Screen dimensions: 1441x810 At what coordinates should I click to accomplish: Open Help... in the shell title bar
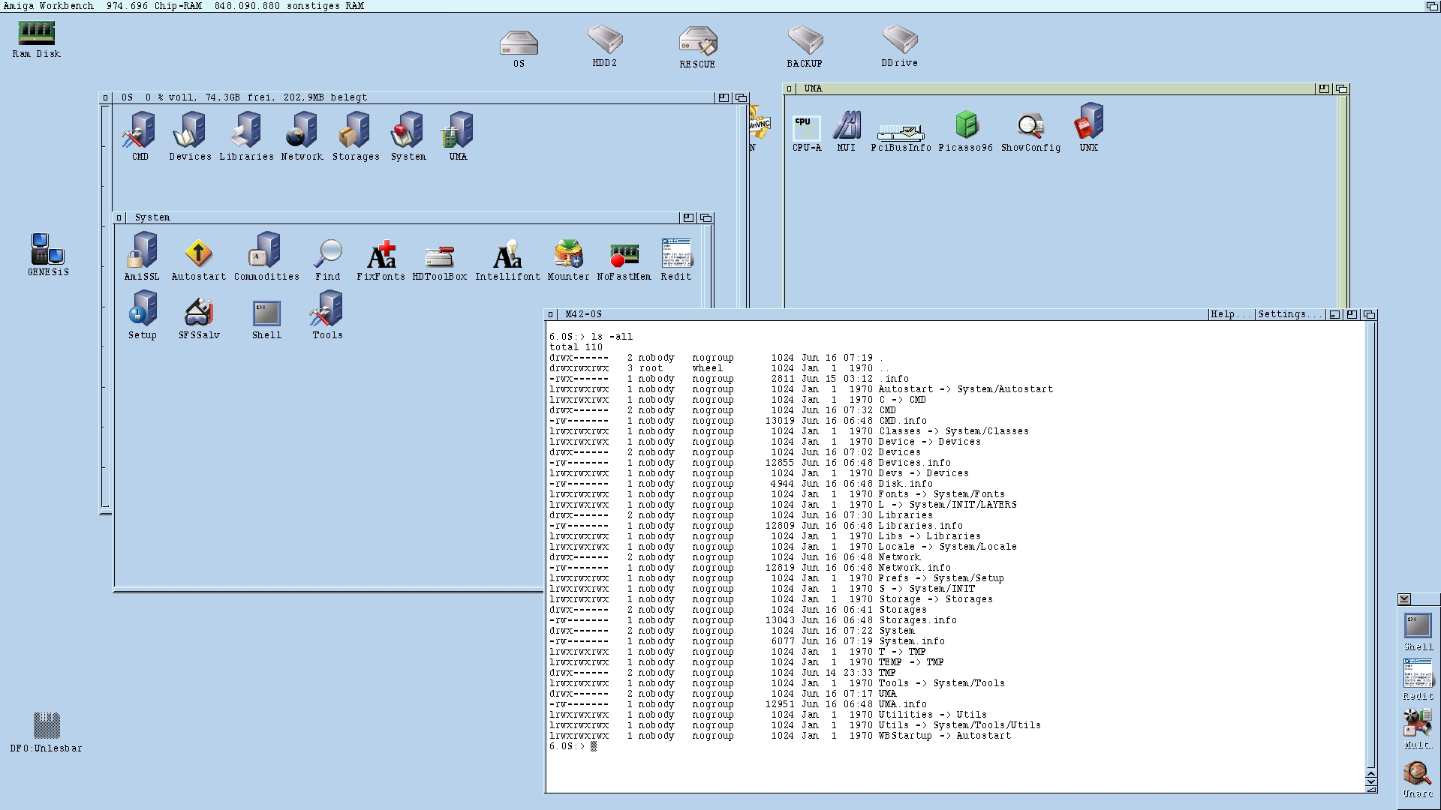pyautogui.click(x=1230, y=314)
